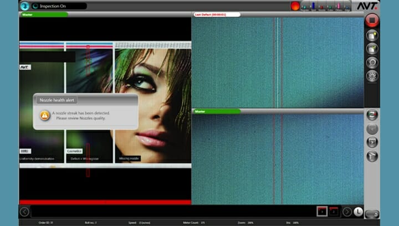Click the blue Spot defect bar icon

pos(313,6)
